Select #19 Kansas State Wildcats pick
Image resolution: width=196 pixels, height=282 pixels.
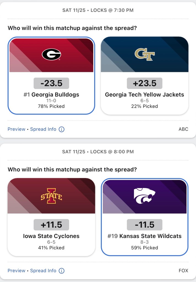(144, 236)
